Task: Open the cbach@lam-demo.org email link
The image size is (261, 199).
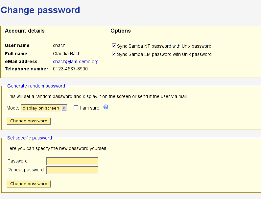Action: click(76, 62)
